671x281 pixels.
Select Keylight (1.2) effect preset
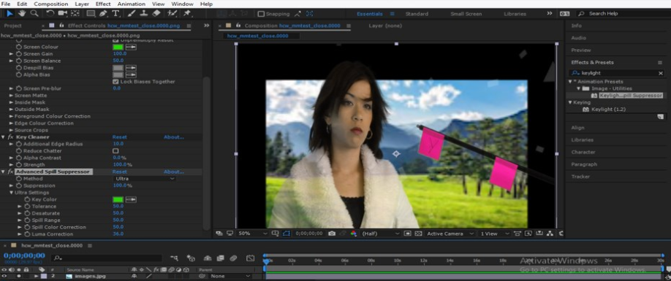[x=609, y=109]
